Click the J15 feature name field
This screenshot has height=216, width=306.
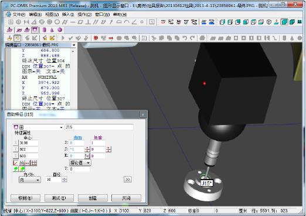[x=99, y=127]
